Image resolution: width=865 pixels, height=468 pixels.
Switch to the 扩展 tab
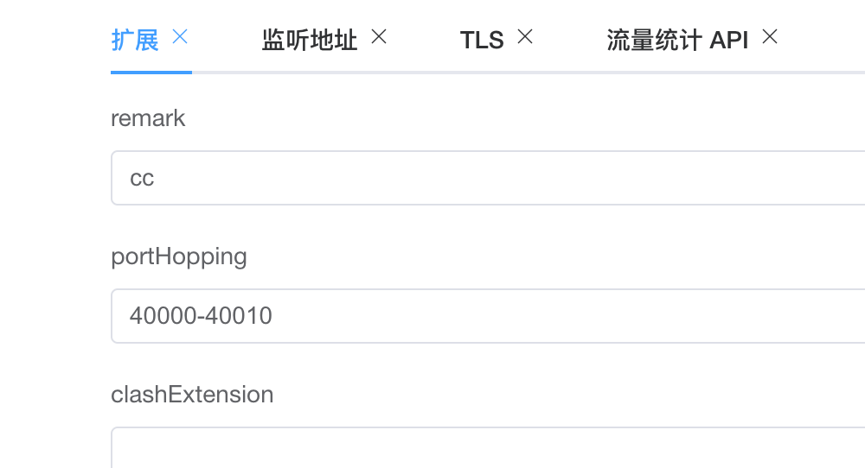136,40
